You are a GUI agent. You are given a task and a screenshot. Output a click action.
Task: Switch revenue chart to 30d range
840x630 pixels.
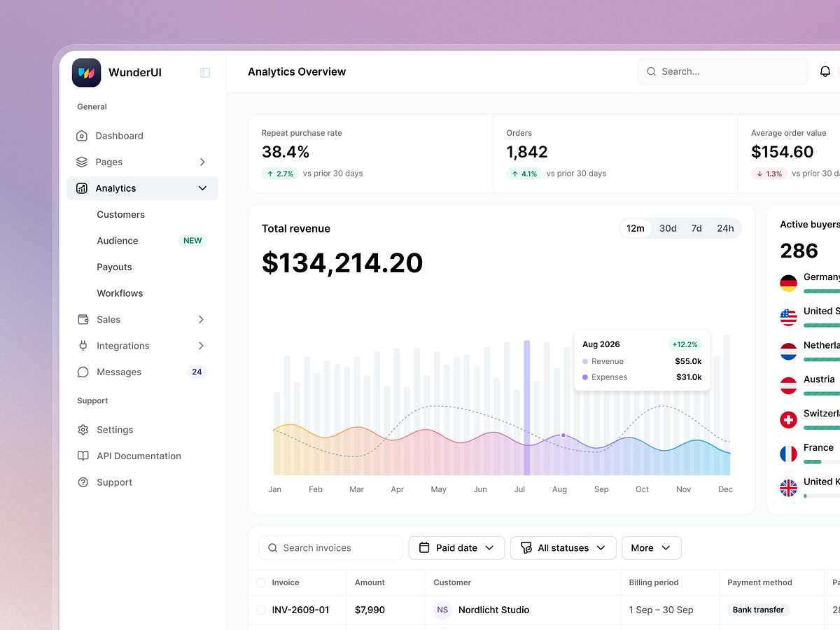[668, 228]
